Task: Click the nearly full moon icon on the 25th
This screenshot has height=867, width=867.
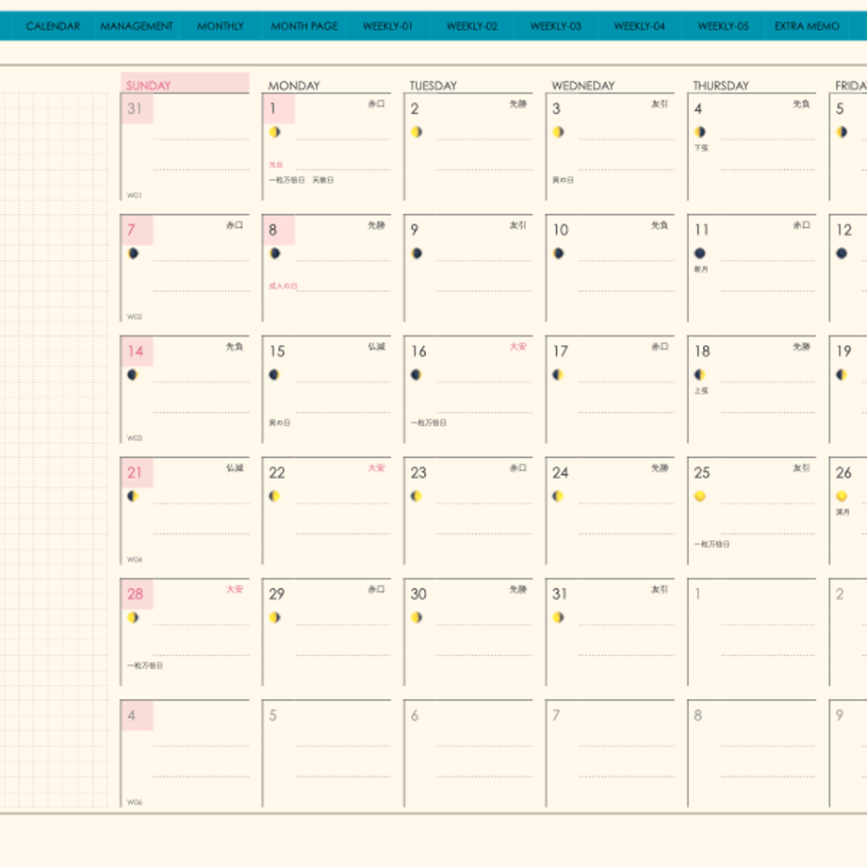Action: click(699, 496)
